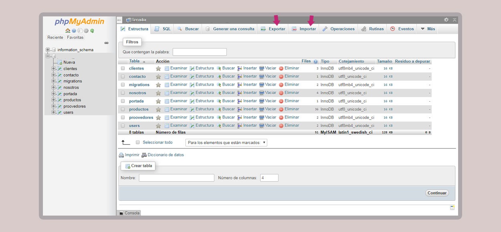This screenshot has width=501, height=232.
Task: Focus the Número de columnas field
Action: pyautogui.click(x=269, y=178)
